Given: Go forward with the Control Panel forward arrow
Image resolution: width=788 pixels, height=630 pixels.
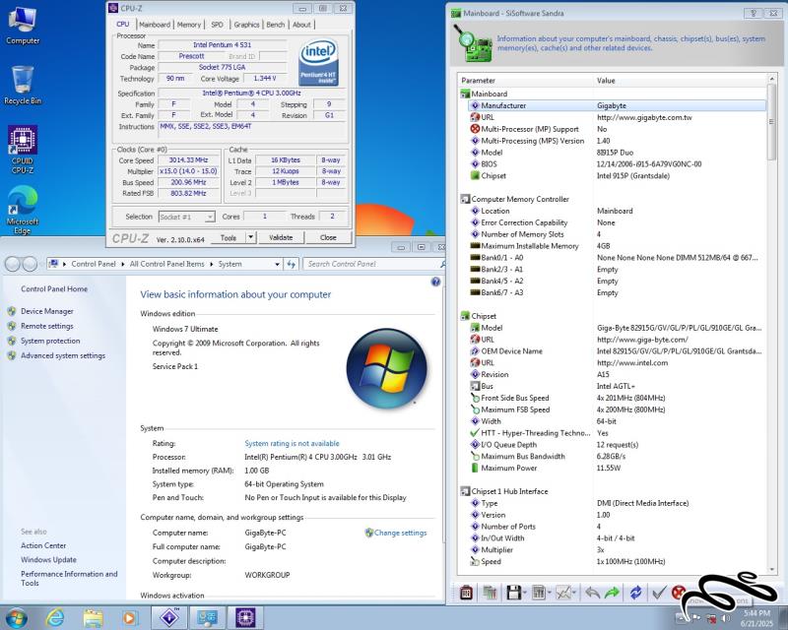Looking at the screenshot, I should point(30,264).
